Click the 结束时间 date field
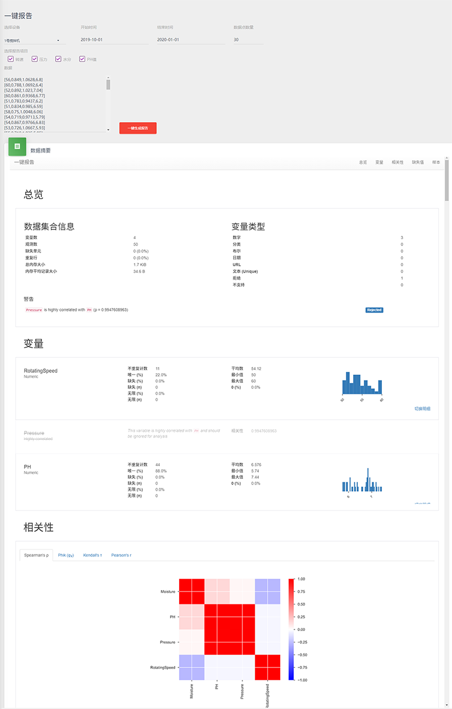452x709 pixels. pos(192,40)
